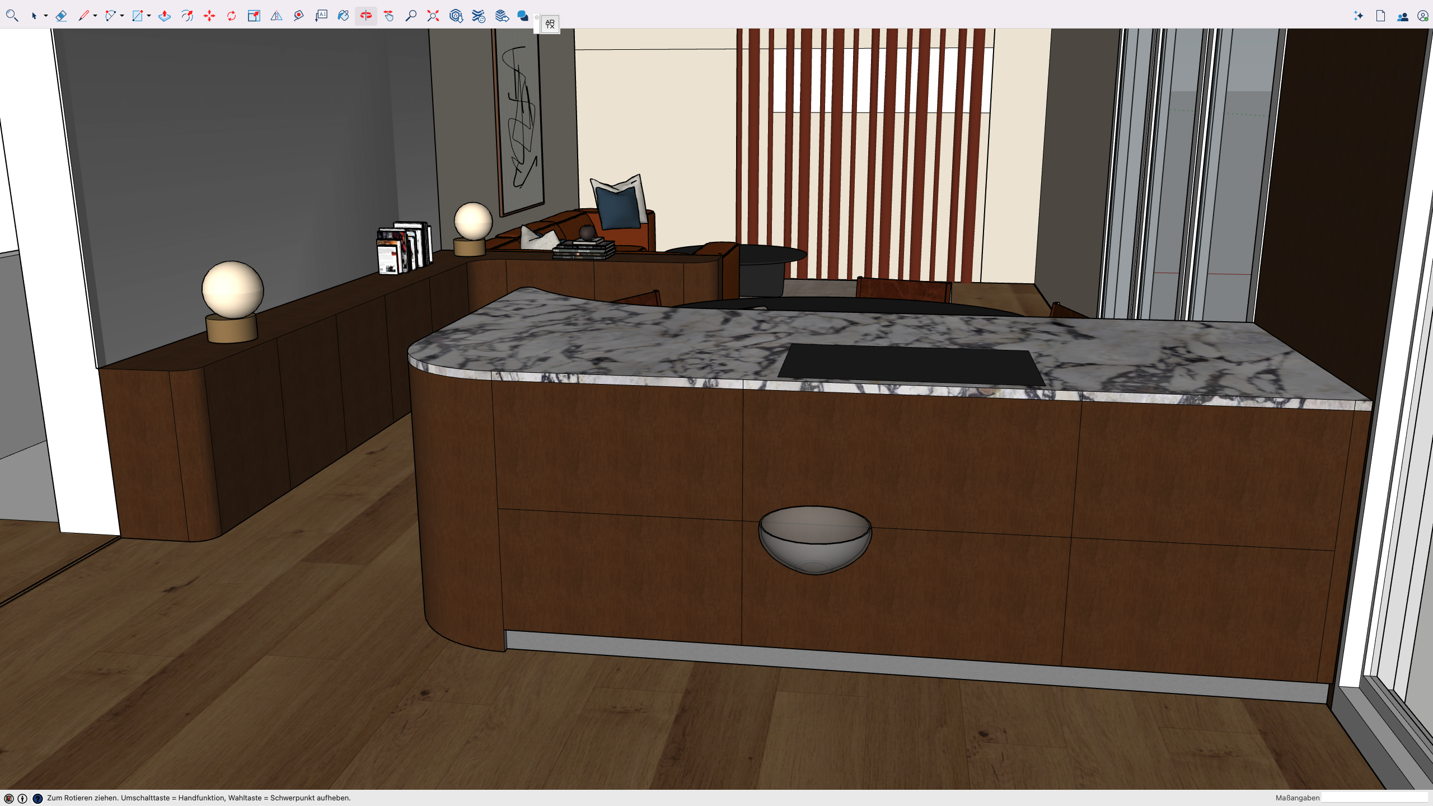Screen dimensions: 1433x806
Task: Open the Follow Me tool
Action: [187, 16]
